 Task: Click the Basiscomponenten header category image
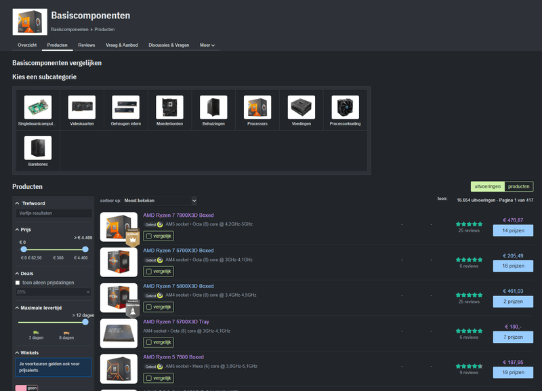(30, 22)
